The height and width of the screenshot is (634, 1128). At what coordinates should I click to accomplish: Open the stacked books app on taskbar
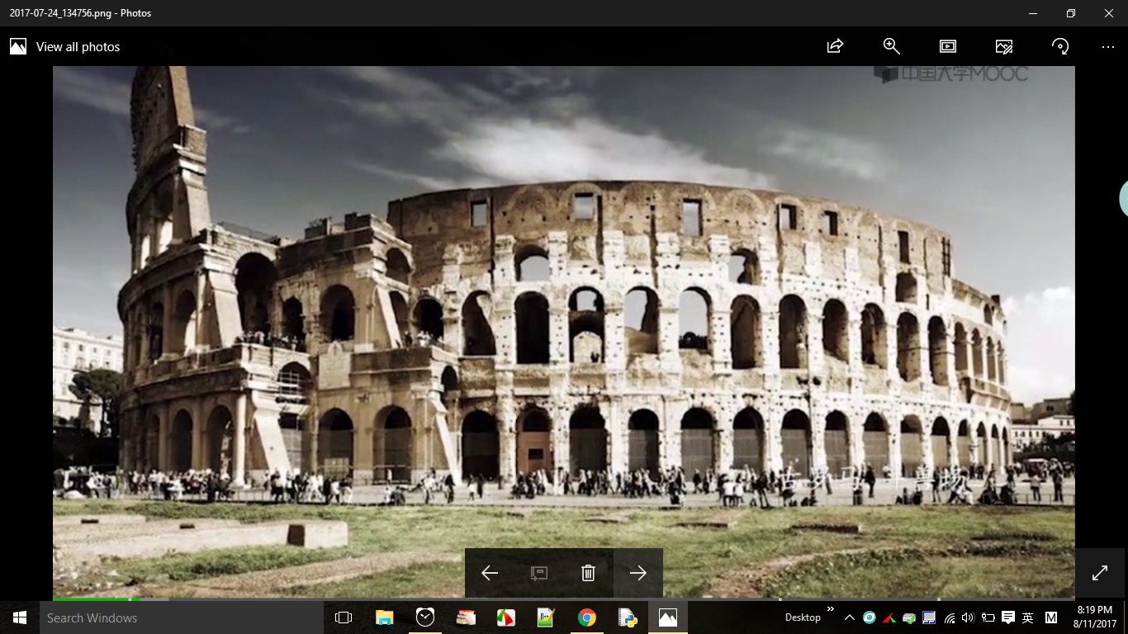click(466, 617)
